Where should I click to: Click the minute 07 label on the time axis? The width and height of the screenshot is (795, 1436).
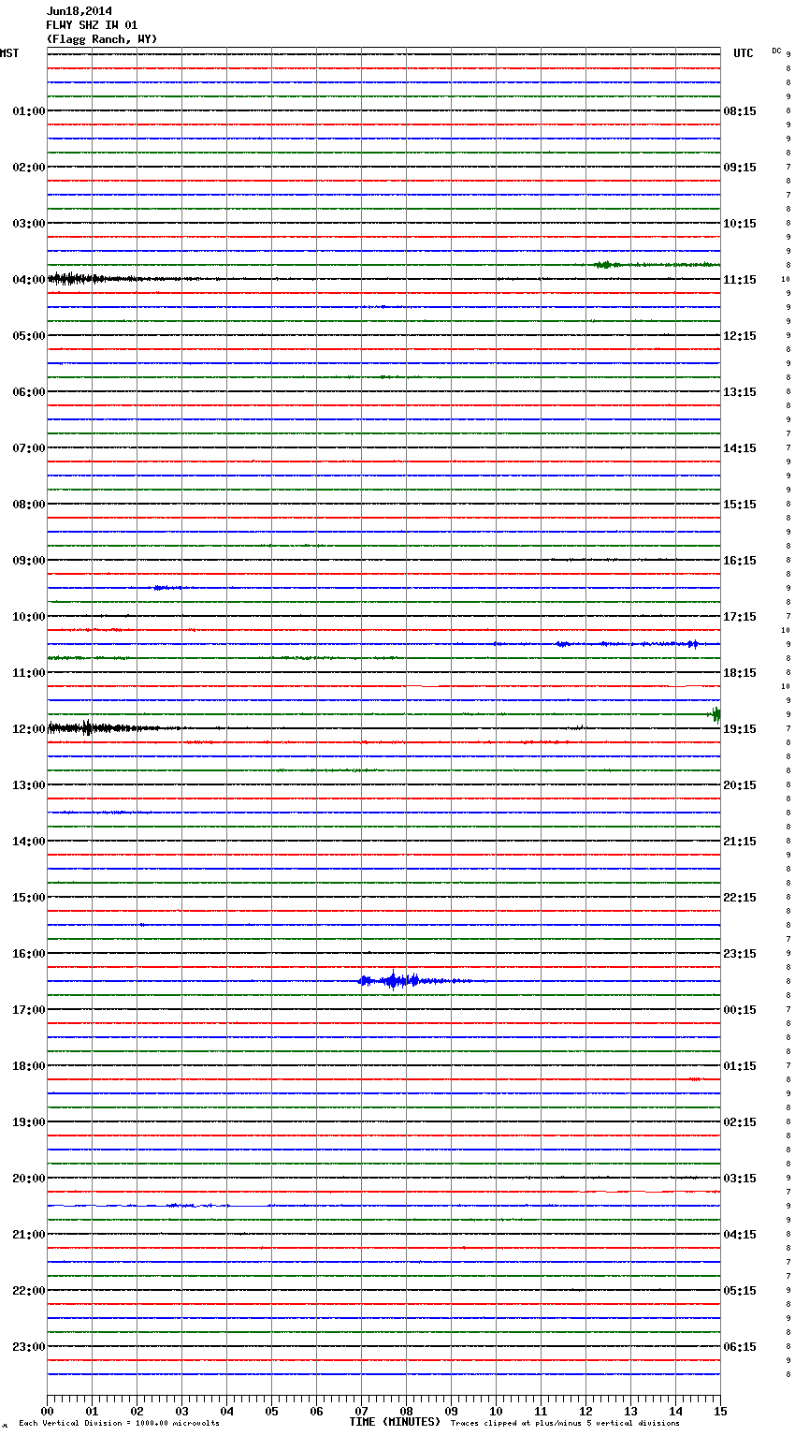tap(361, 1412)
